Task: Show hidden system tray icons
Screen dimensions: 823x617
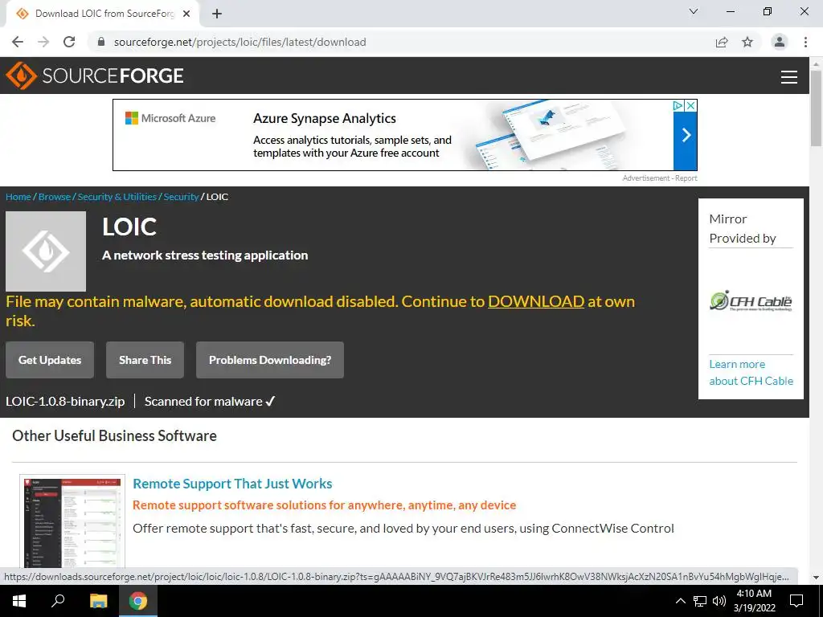Action: (680, 601)
